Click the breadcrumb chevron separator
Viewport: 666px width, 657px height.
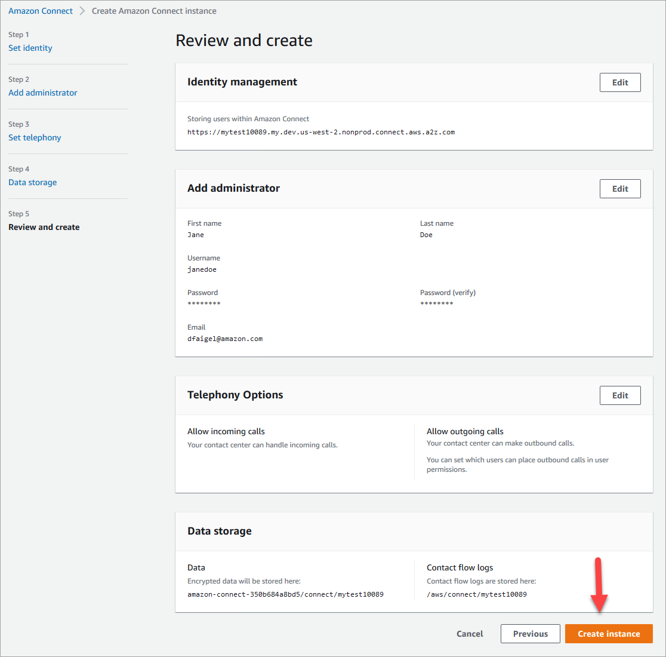pos(83,11)
